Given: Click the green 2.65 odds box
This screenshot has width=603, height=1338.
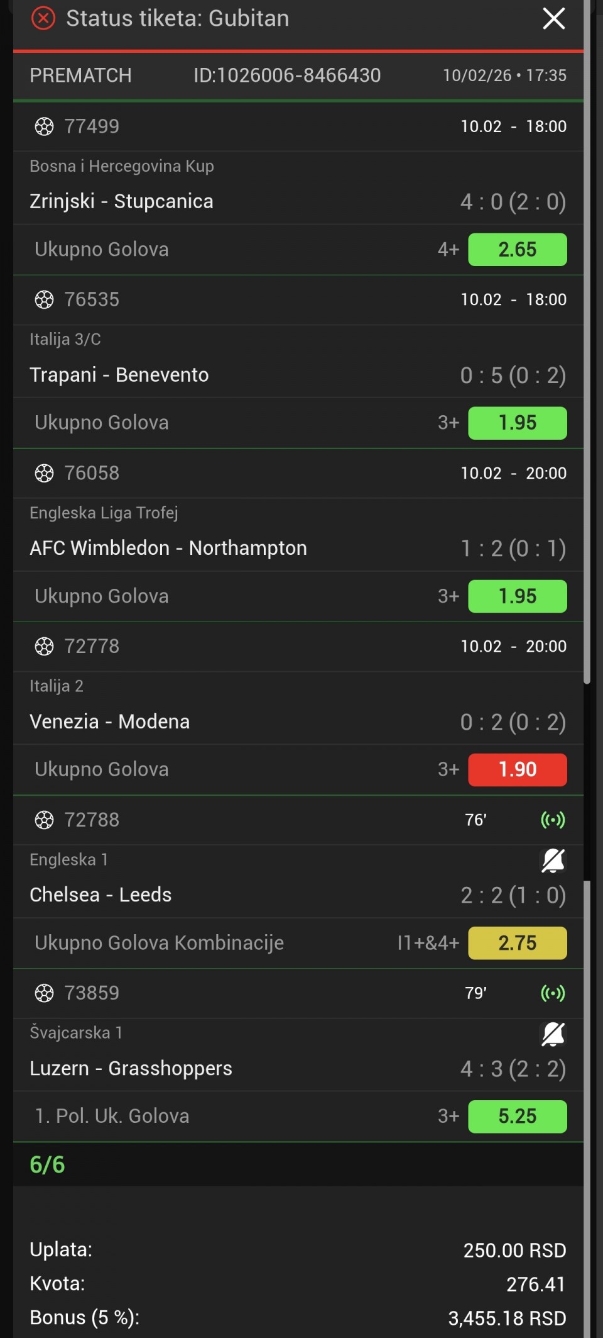Looking at the screenshot, I should [x=517, y=250].
